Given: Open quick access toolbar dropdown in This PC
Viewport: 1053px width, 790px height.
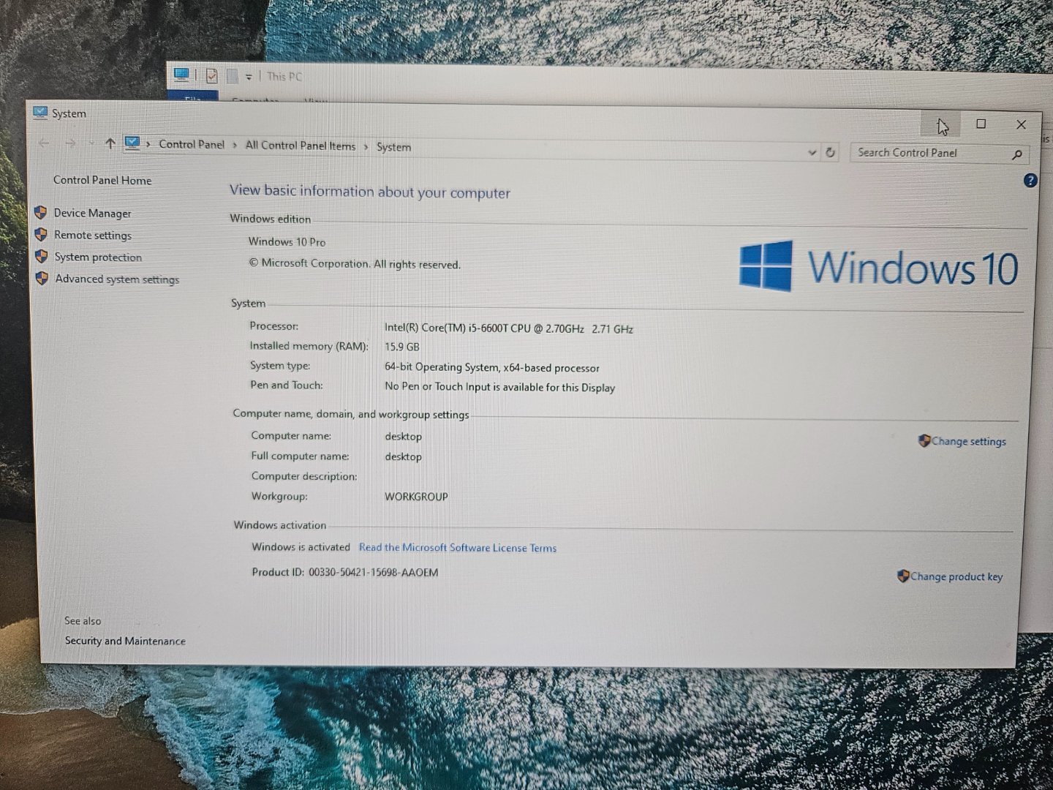Looking at the screenshot, I should coord(249,76).
